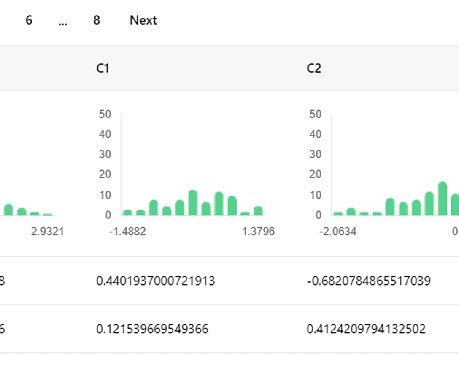This screenshot has height=365, width=459.
Task: Go to page 6 in pagination
Action: click(x=29, y=20)
